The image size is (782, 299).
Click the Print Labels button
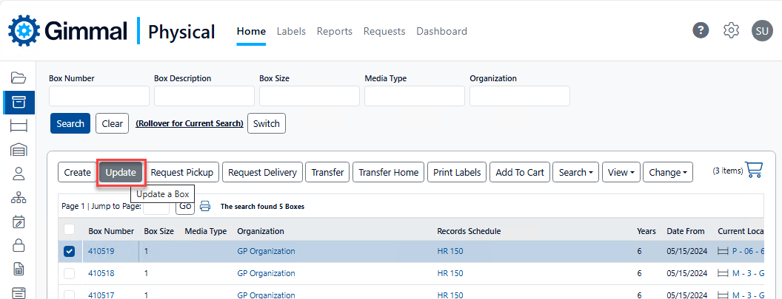coord(457,173)
